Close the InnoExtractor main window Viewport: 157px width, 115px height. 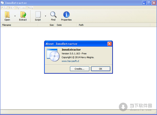(154, 3)
